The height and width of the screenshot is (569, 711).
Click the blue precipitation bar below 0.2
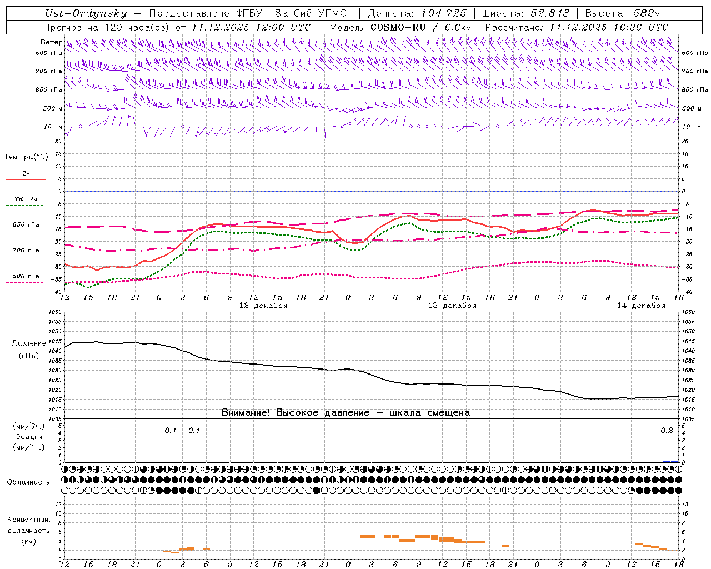point(671,461)
